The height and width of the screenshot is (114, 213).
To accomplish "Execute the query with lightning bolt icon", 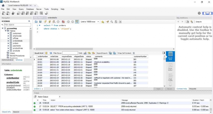I will [46, 22].
